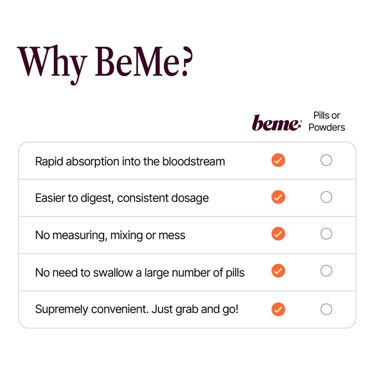Click orange checkmark for Supremely convenient row
This screenshot has width=373, height=373.
pos(278,309)
